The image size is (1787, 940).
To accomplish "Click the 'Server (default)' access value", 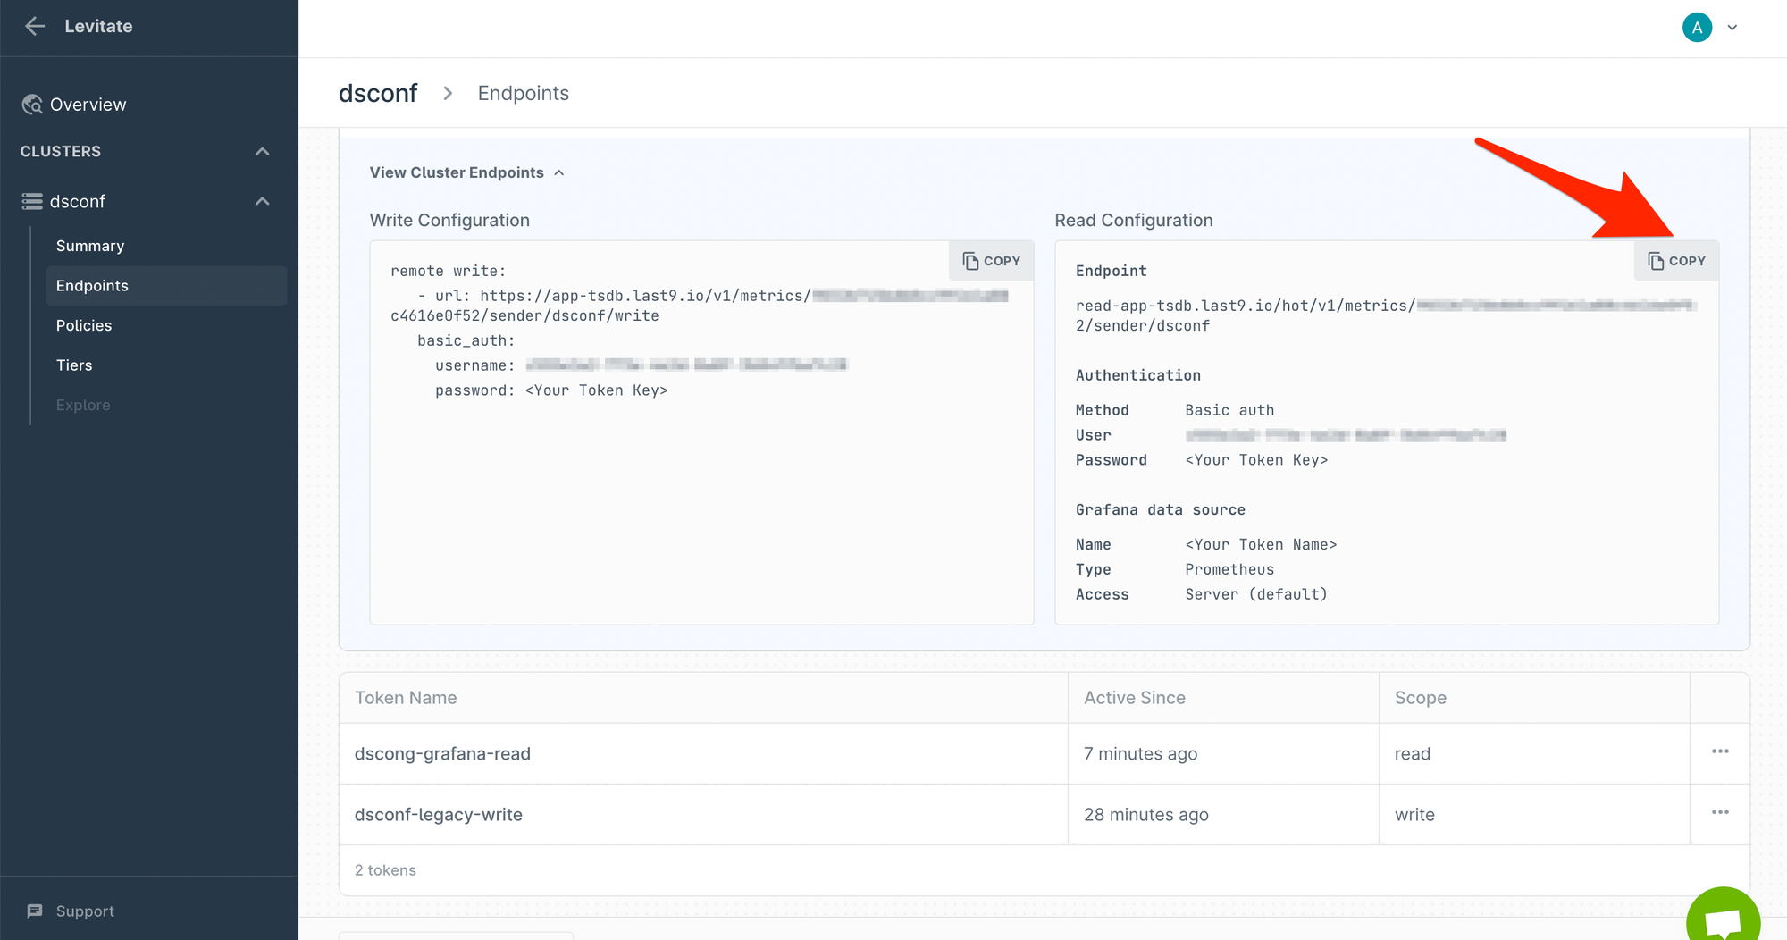I will click(x=1256, y=594).
